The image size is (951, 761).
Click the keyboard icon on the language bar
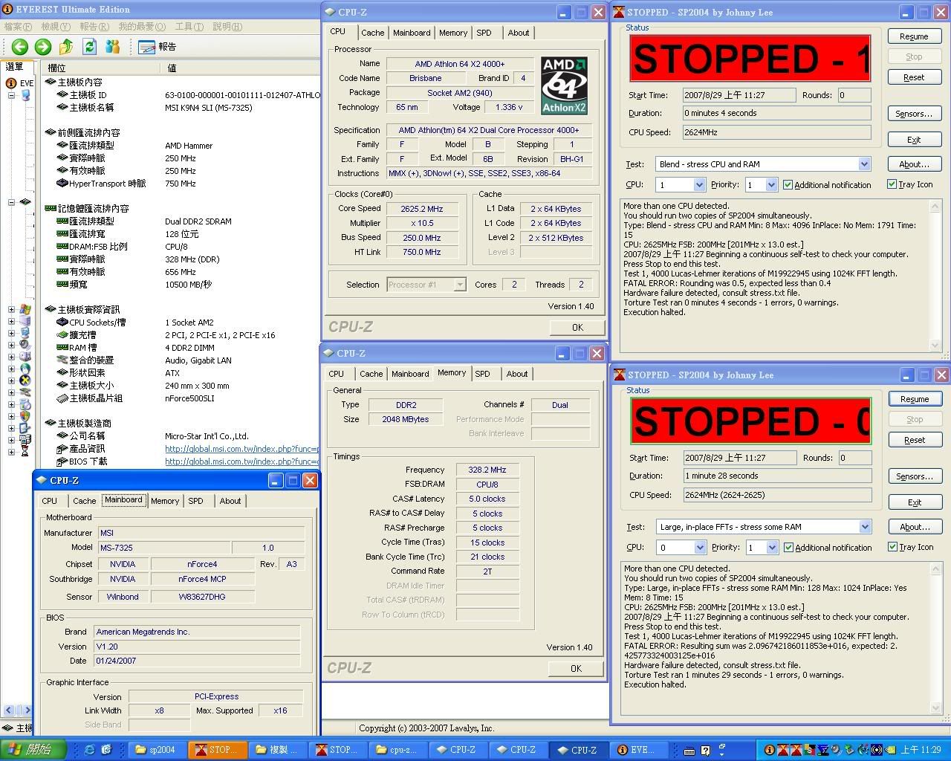689,750
